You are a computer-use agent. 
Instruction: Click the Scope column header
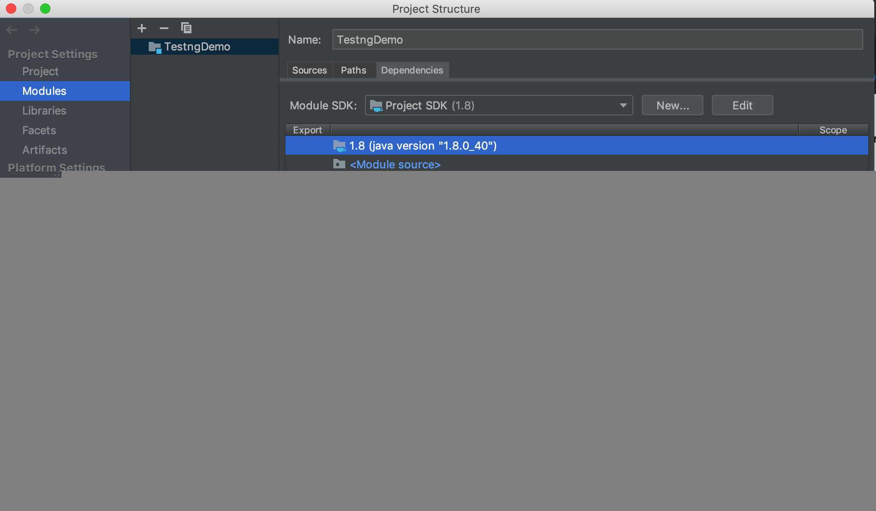pos(833,130)
